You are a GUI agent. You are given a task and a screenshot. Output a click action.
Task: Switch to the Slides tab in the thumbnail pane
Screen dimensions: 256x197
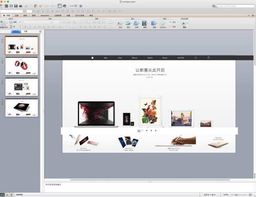[16, 31]
